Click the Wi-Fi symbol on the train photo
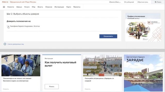165x92 pixels. pyautogui.click(x=6, y=59)
